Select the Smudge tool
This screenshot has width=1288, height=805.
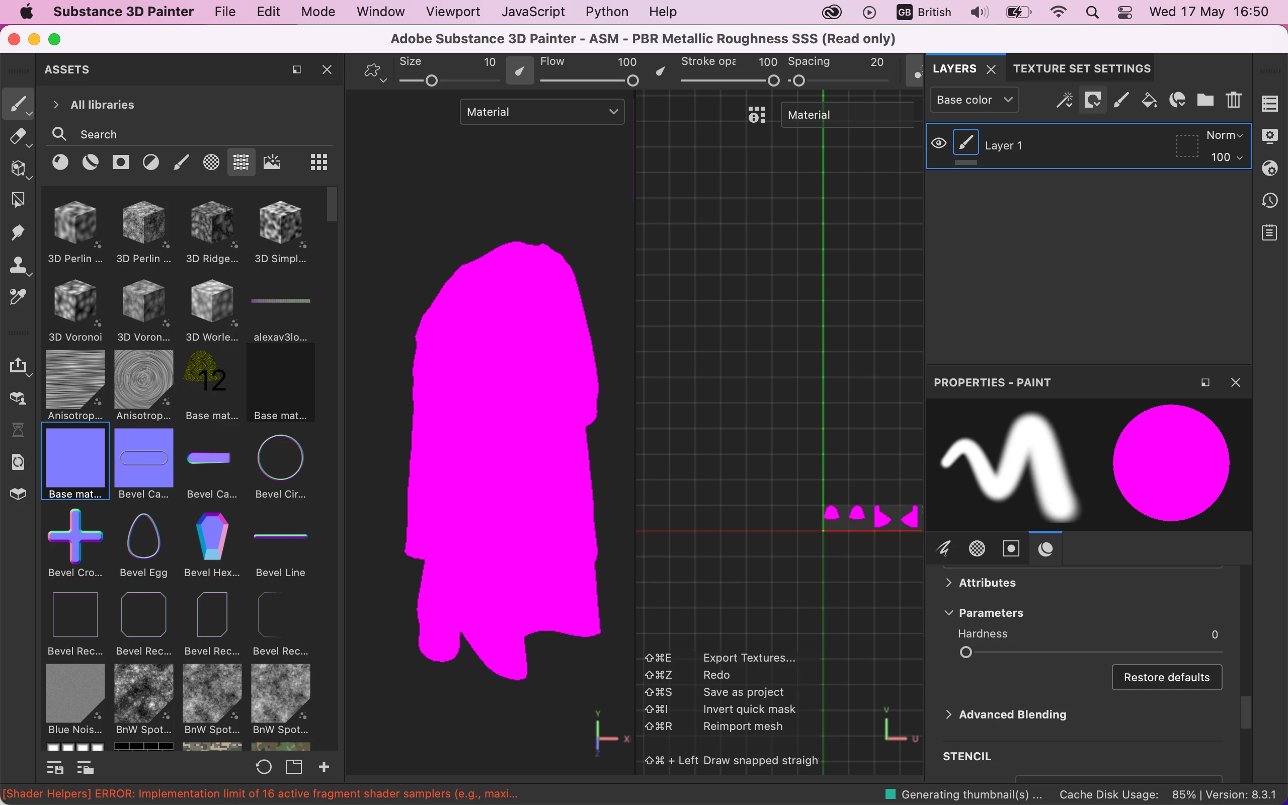(x=18, y=232)
